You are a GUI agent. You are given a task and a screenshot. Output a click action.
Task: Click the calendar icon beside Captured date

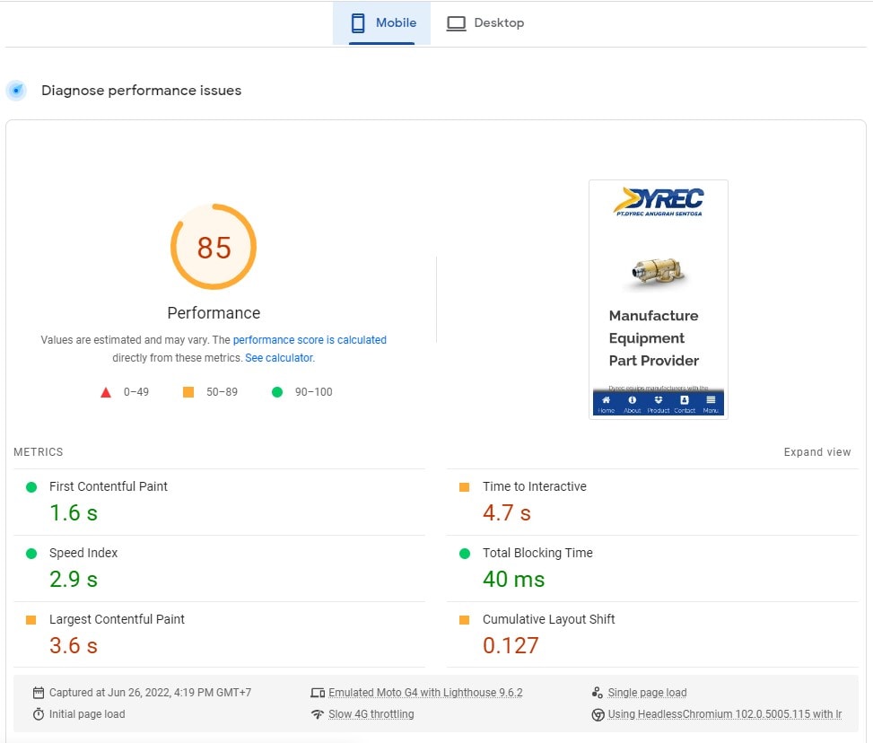39,693
